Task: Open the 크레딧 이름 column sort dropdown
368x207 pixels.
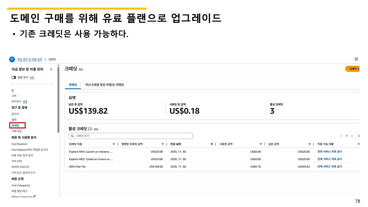Action: click(x=114, y=144)
